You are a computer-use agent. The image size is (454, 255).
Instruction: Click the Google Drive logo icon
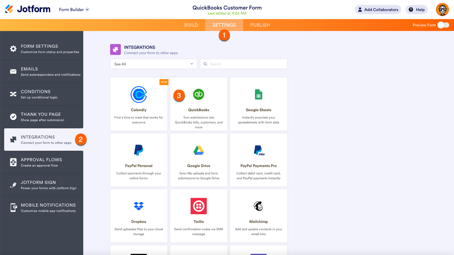[199, 150]
